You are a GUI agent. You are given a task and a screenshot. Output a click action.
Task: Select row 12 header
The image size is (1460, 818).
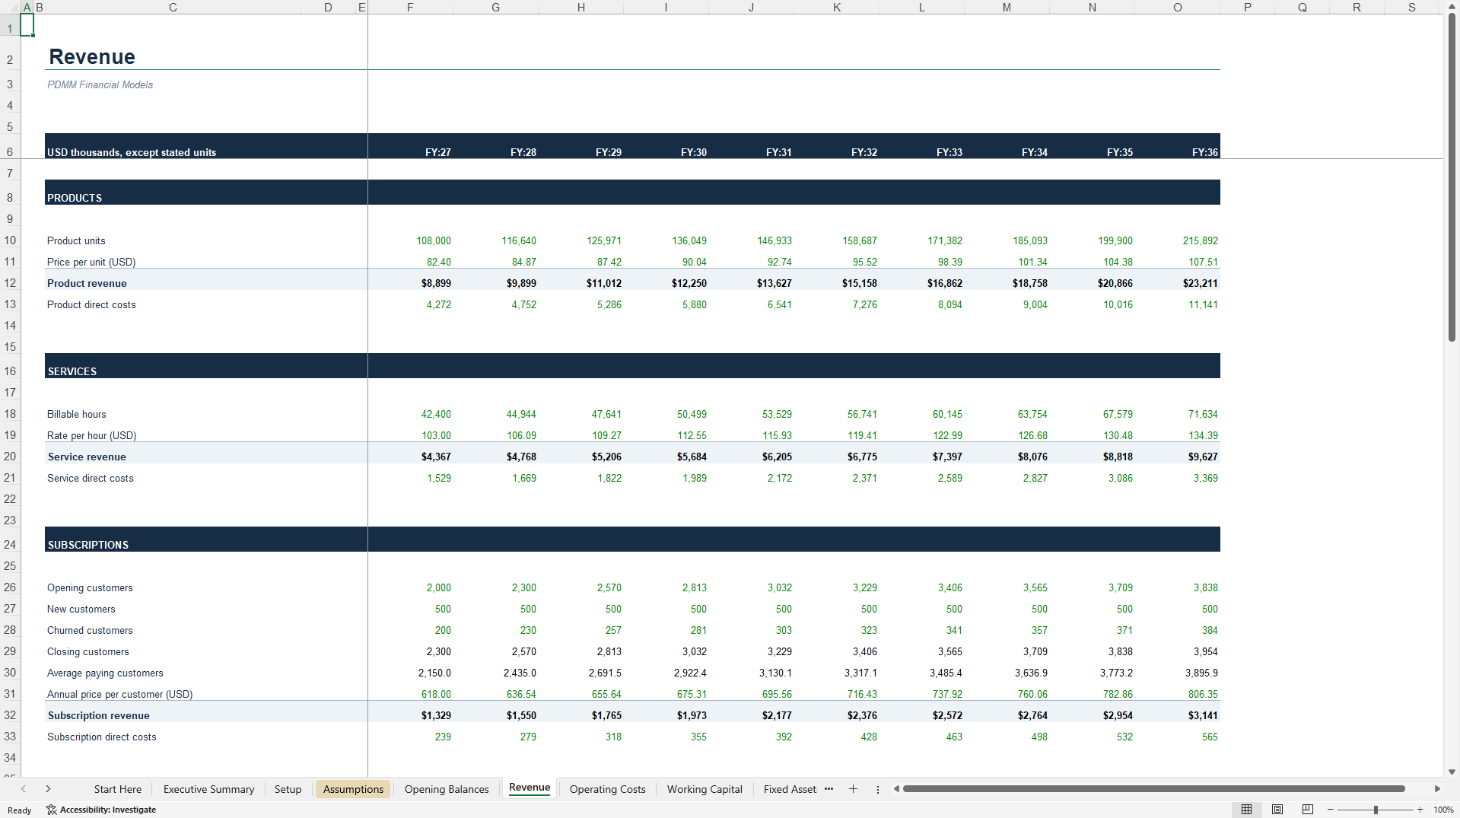coord(10,283)
